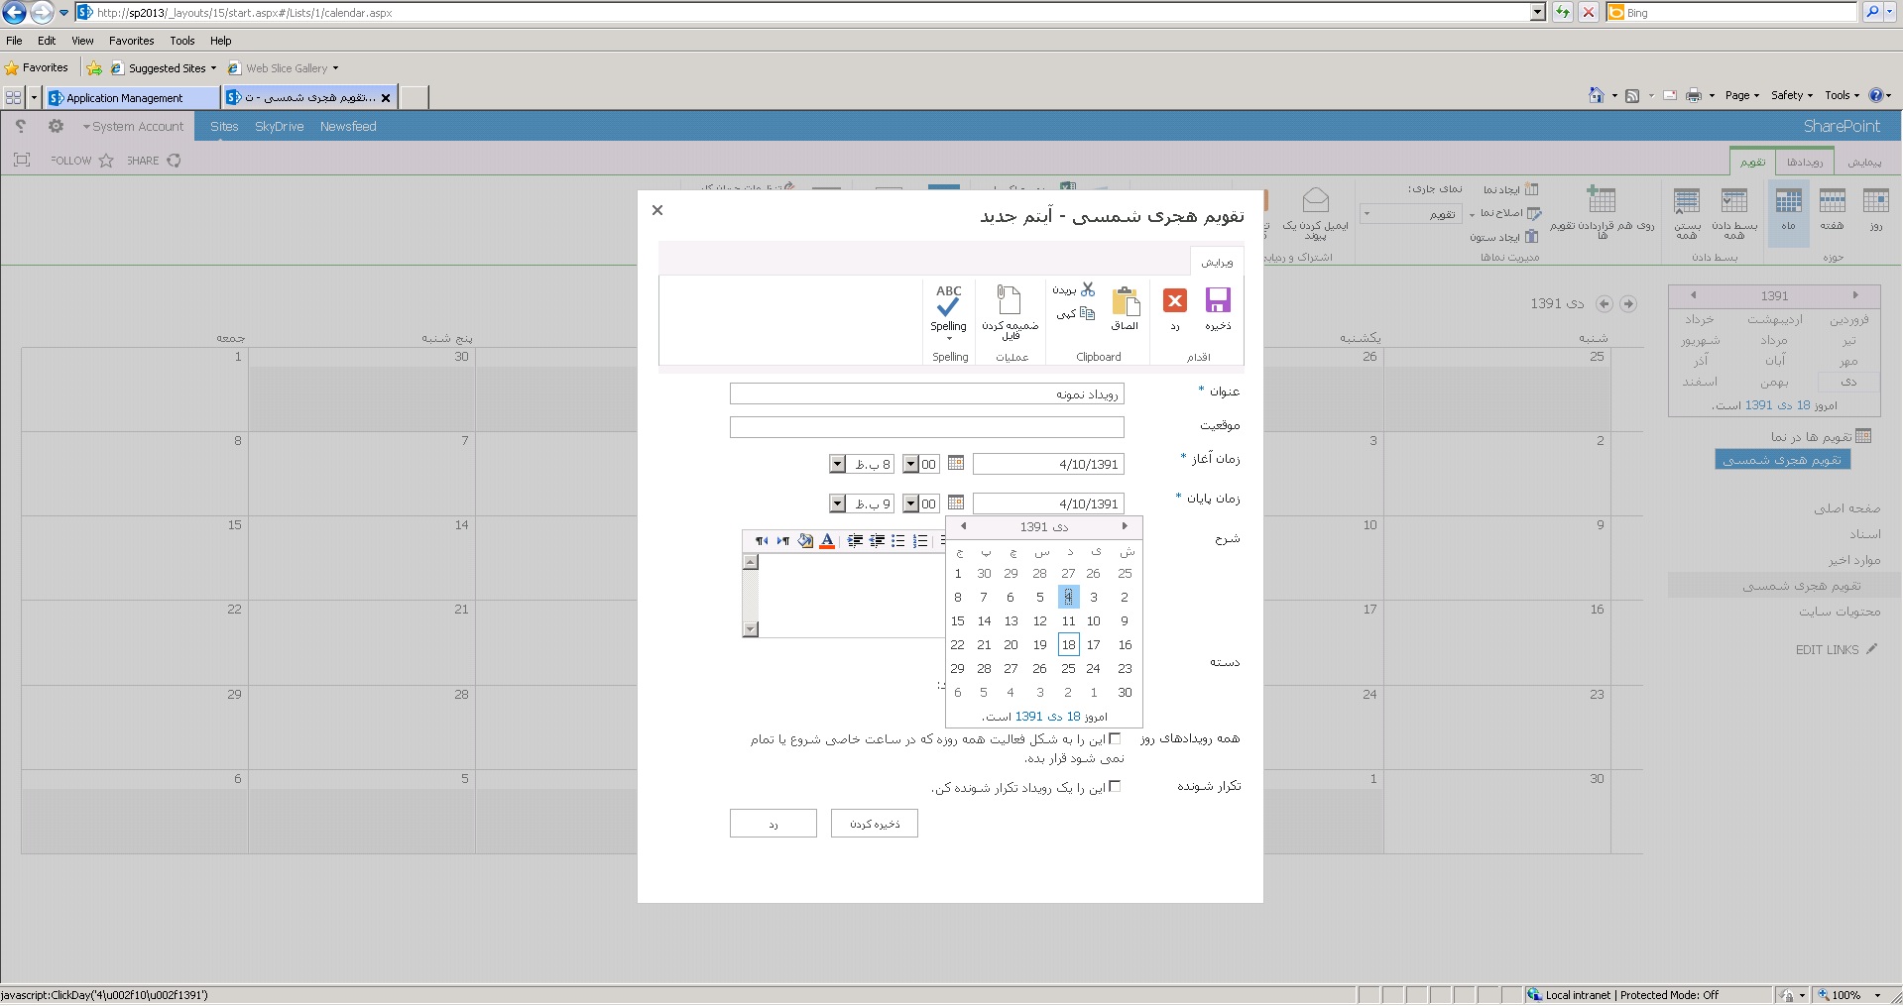The height and width of the screenshot is (1006, 1903).
Task: Click the numbered list icon in description toolbar
Action: point(920,540)
